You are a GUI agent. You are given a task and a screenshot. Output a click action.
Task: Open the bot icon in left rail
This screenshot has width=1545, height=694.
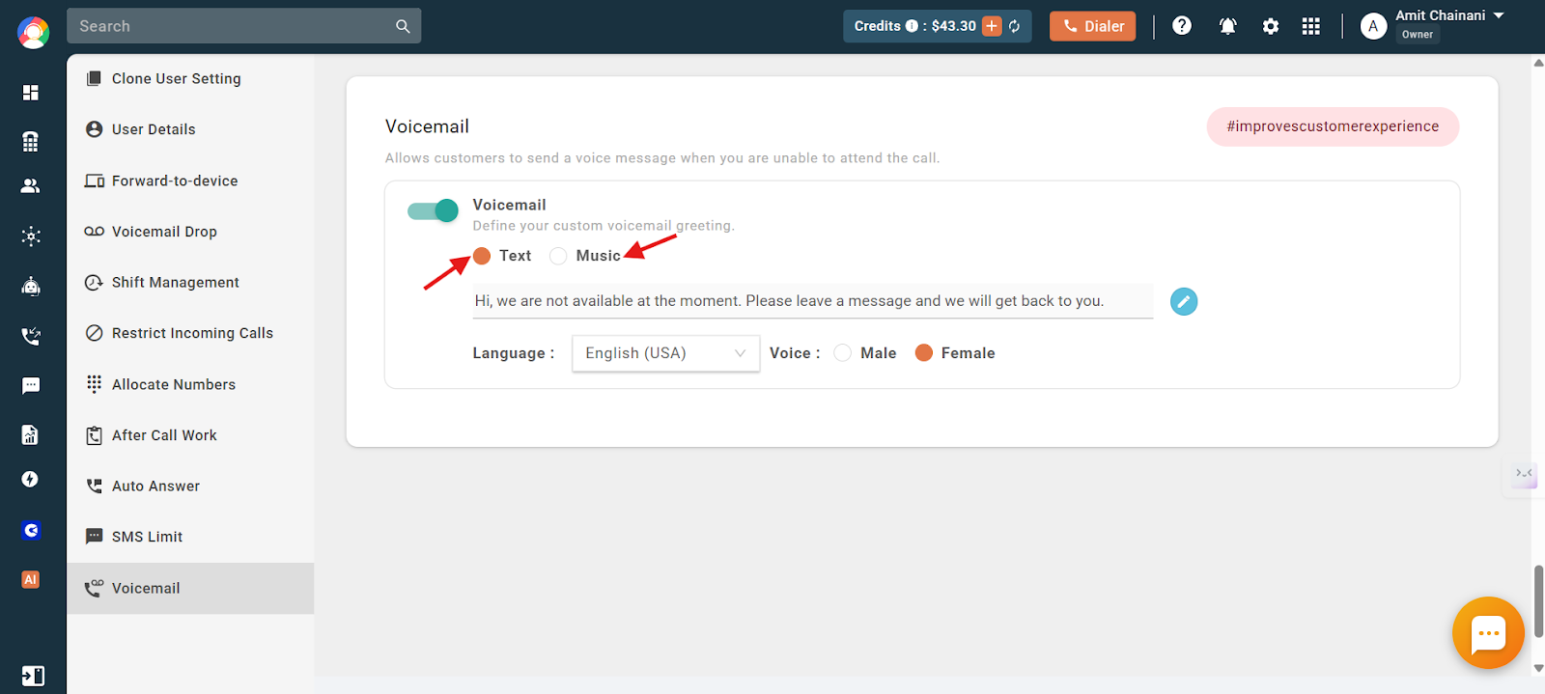point(31,287)
